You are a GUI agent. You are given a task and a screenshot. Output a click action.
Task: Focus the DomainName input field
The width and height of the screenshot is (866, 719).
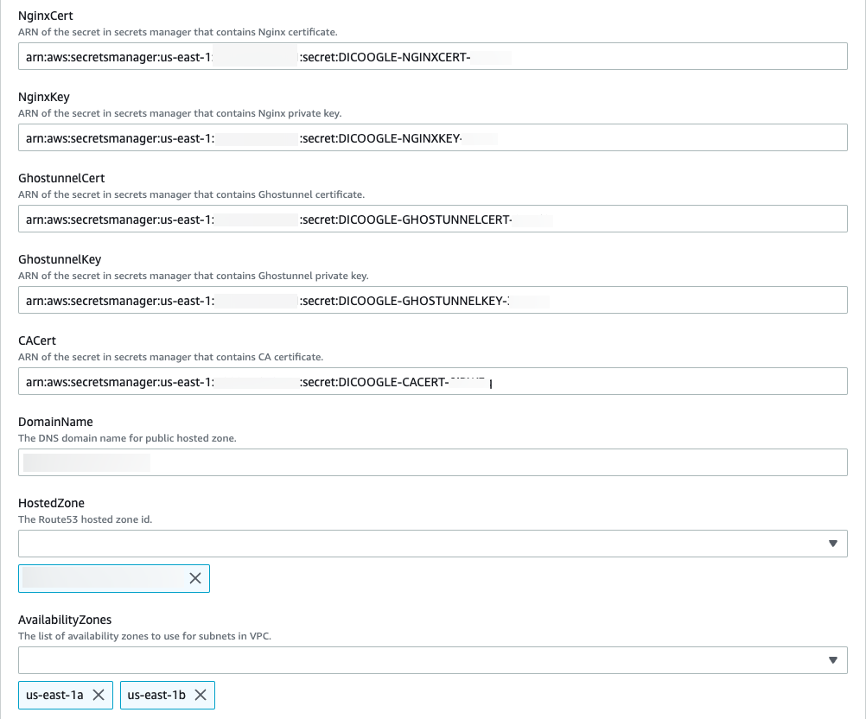point(432,462)
